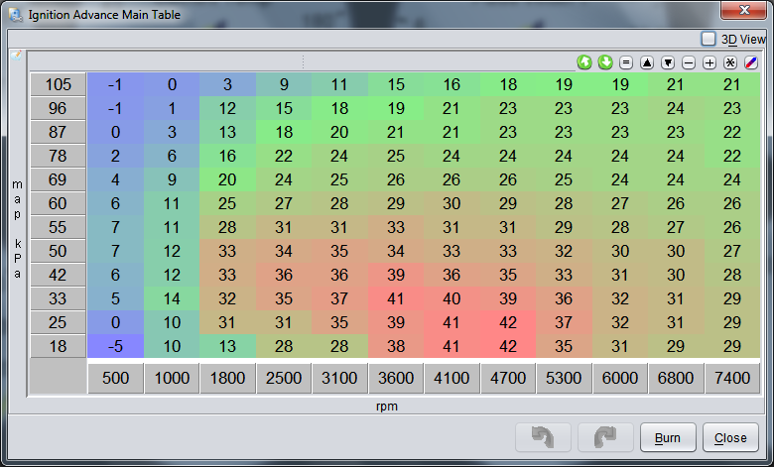Viewport: 774px width, 467px height.
Task: Select cell 42 at 25 kPa, 4700 rpm
Action: pos(508,322)
